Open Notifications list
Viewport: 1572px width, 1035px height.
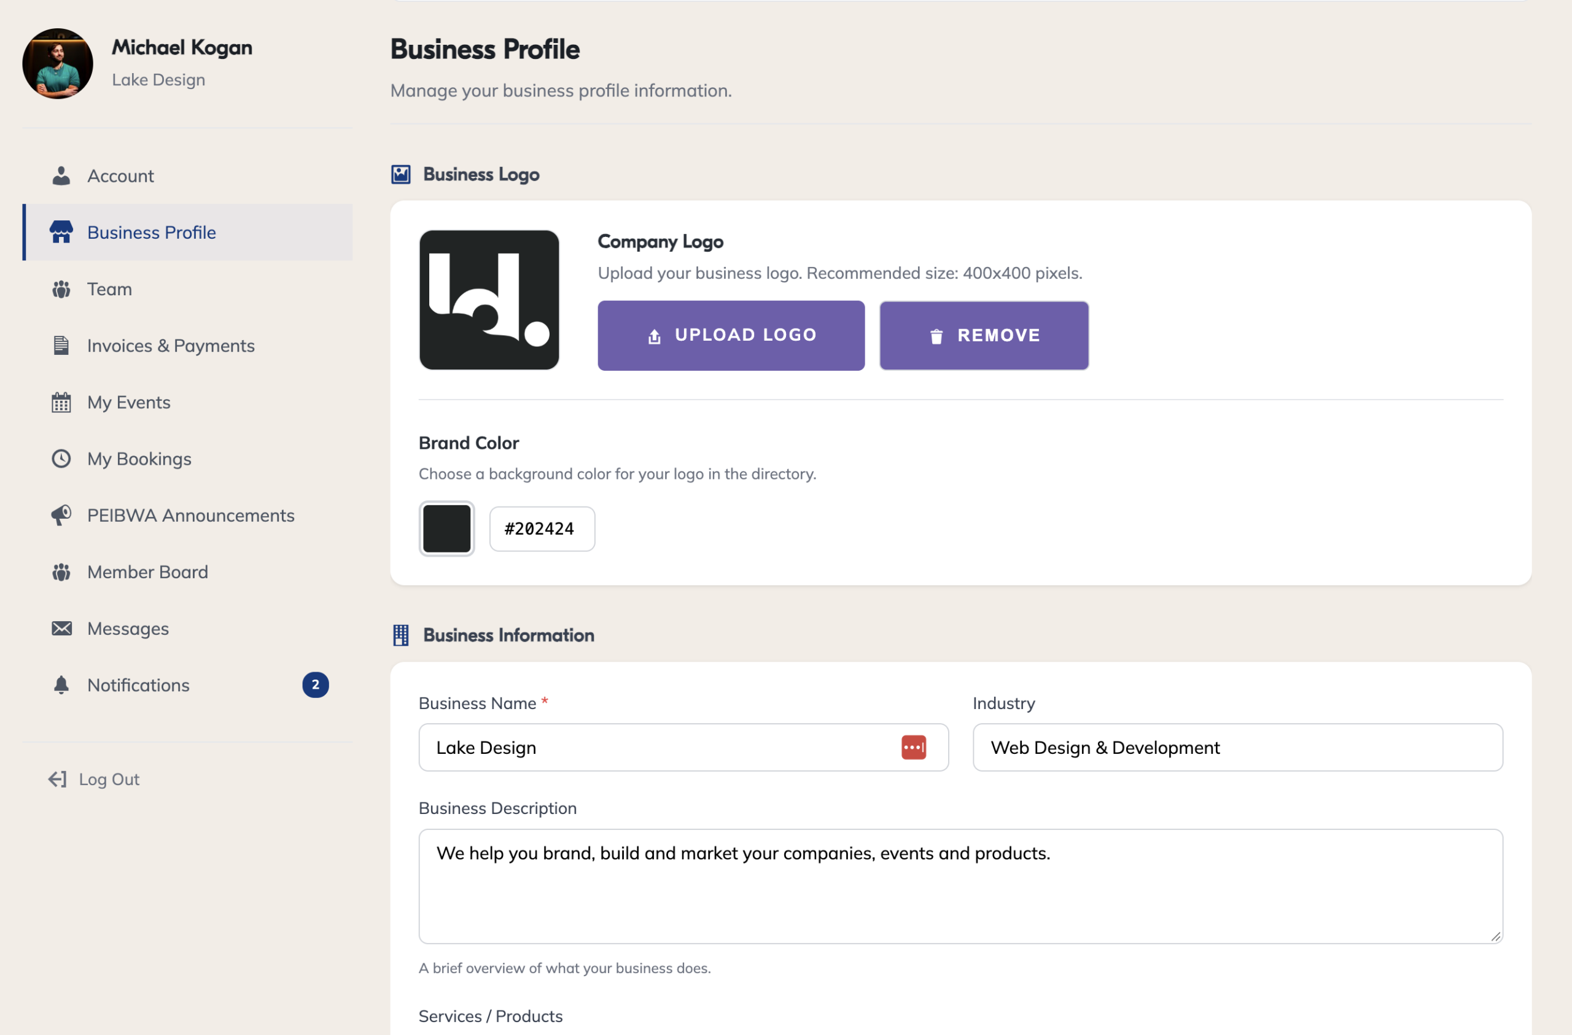pyautogui.click(x=187, y=685)
